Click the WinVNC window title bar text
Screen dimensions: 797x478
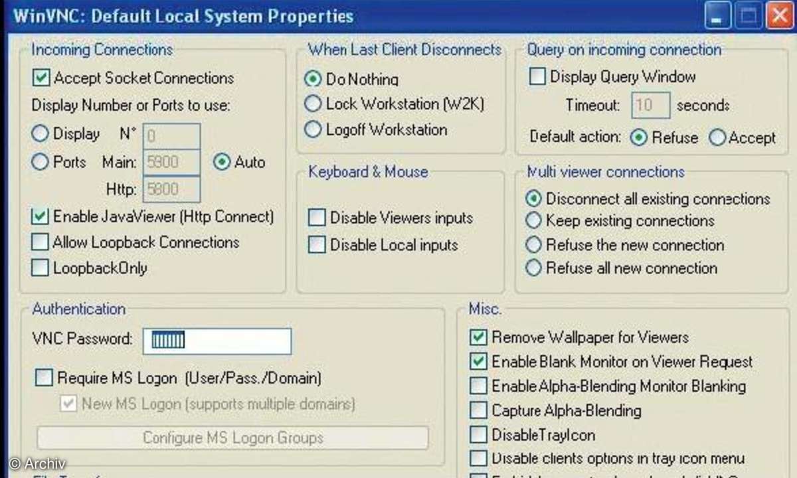pyautogui.click(x=183, y=15)
